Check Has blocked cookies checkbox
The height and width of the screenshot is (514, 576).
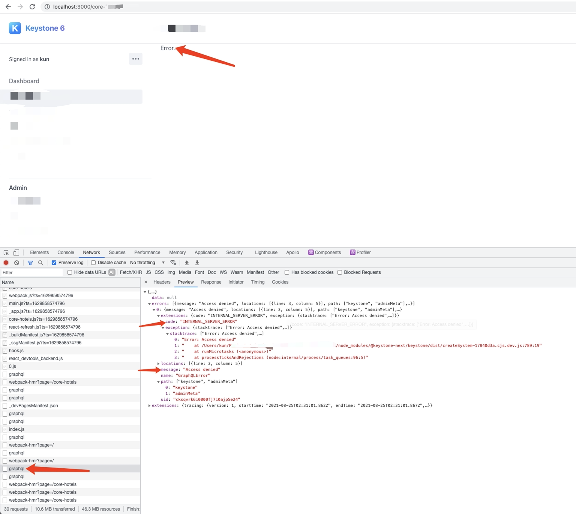[x=287, y=272]
